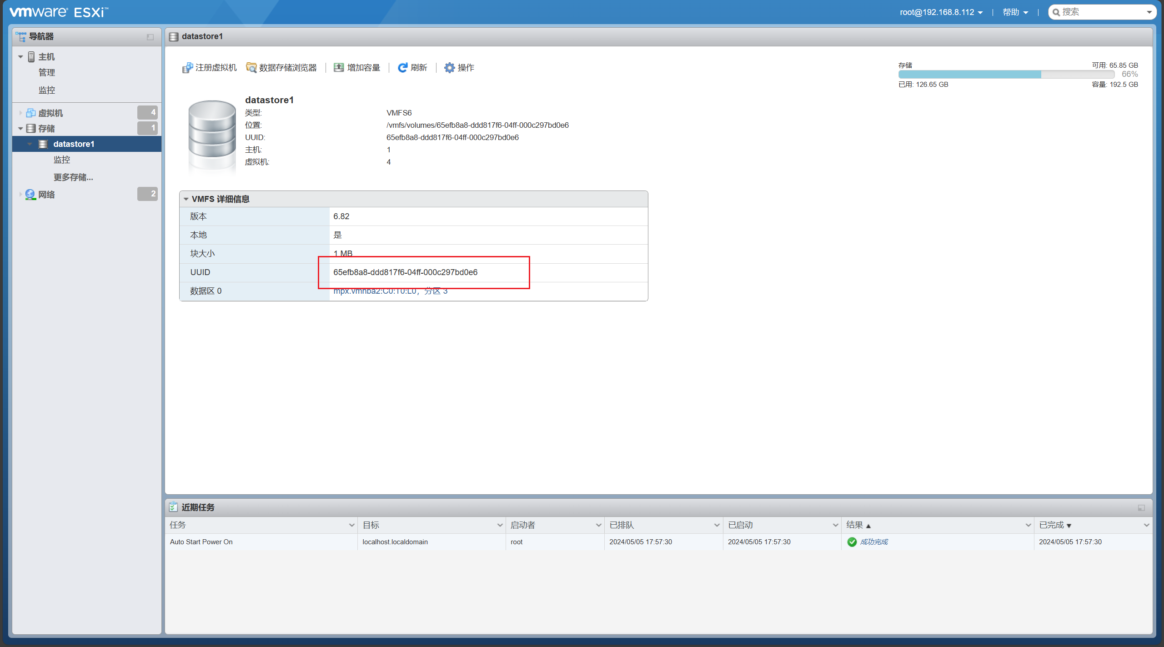Image resolution: width=1164 pixels, height=647 pixels.
Task: Collapse the Storage (存储) tree node
Action: click(x=20, y=129)
